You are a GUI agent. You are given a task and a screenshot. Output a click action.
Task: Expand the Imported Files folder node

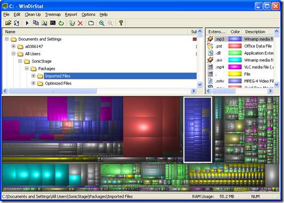tap(33, 76)
